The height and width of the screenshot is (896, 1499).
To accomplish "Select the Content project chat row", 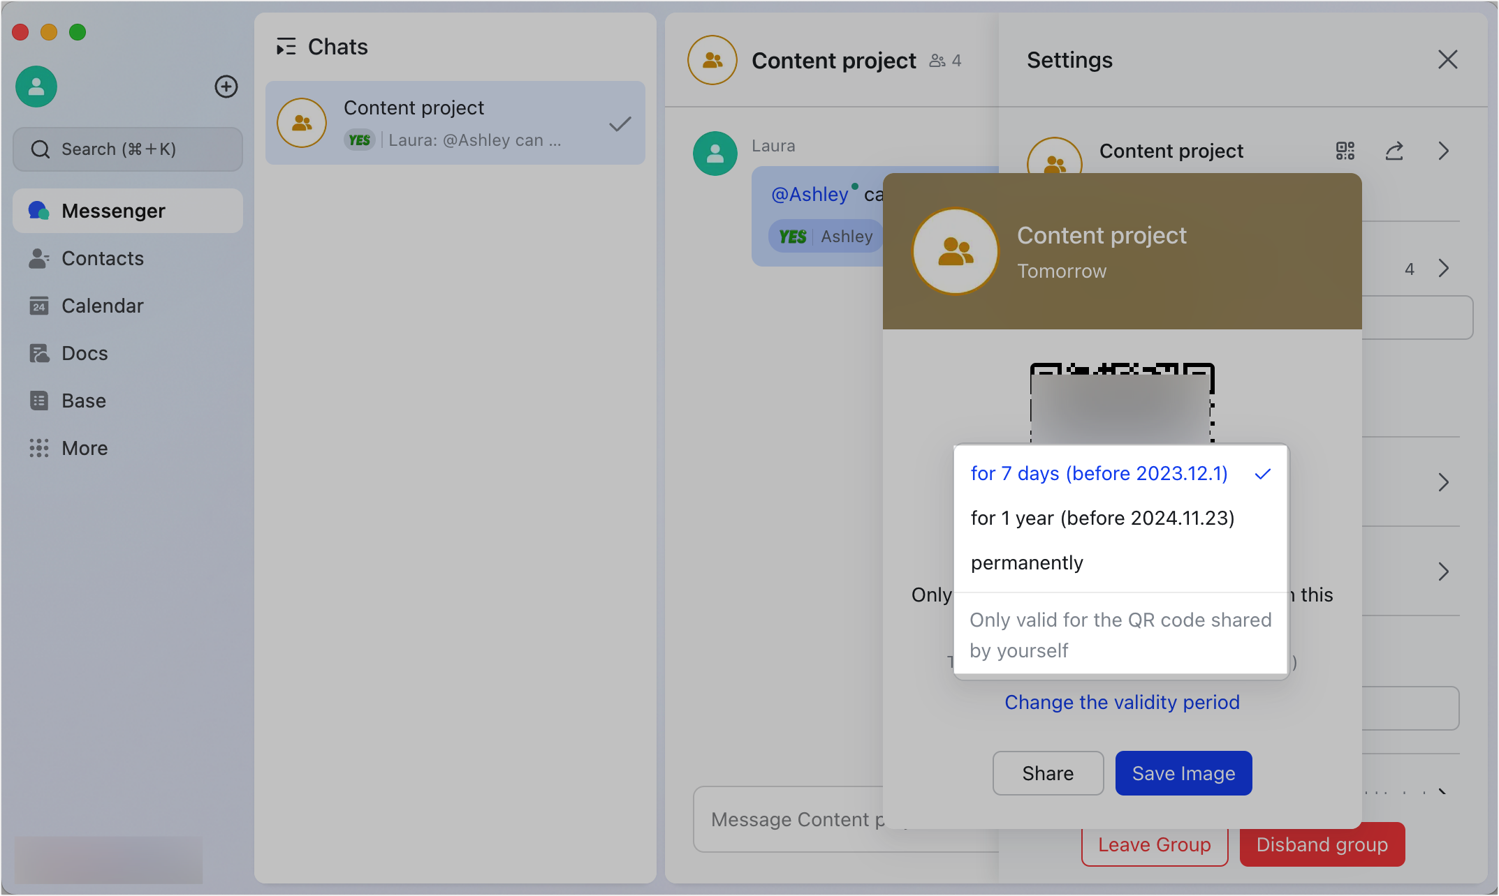I will point(455,123).
